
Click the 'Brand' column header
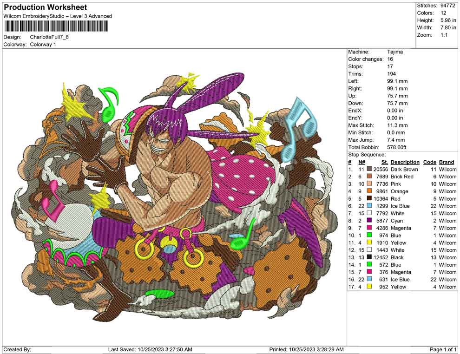click(447, 162)
